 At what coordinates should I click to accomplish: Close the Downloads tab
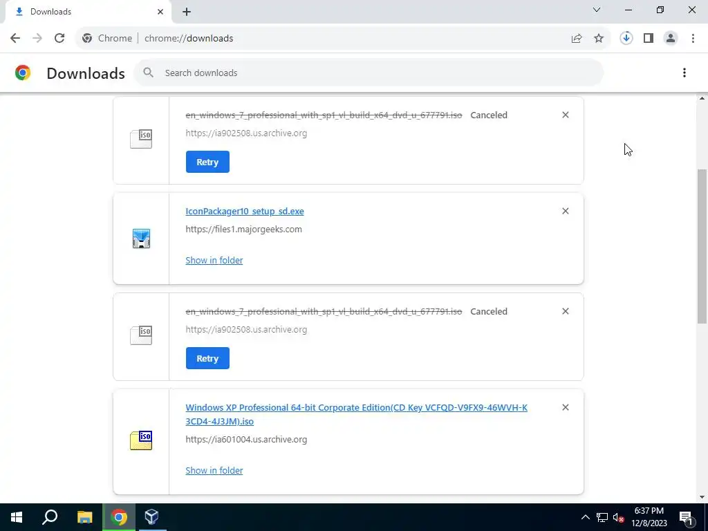(160, 12)
